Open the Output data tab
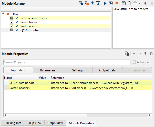Viewport: 155px width, 127px height. click(x=107, y=70)
